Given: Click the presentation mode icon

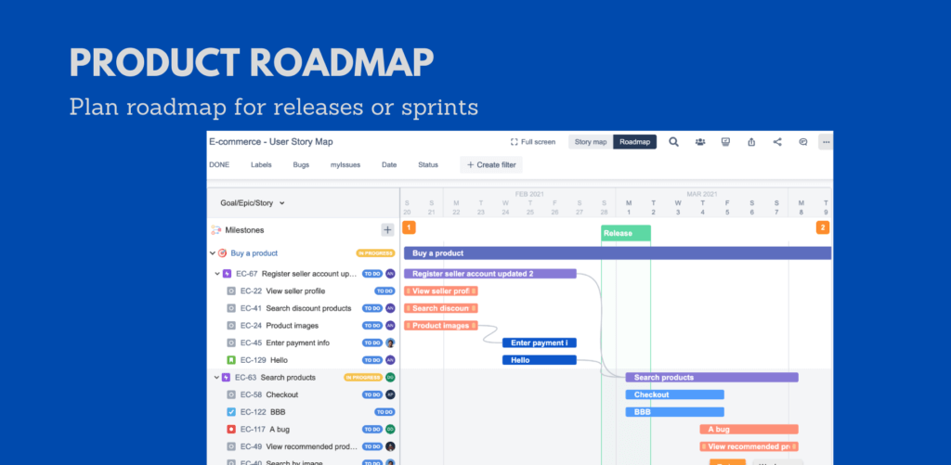Looking at the screenshot, I should [x=725, y=142].
